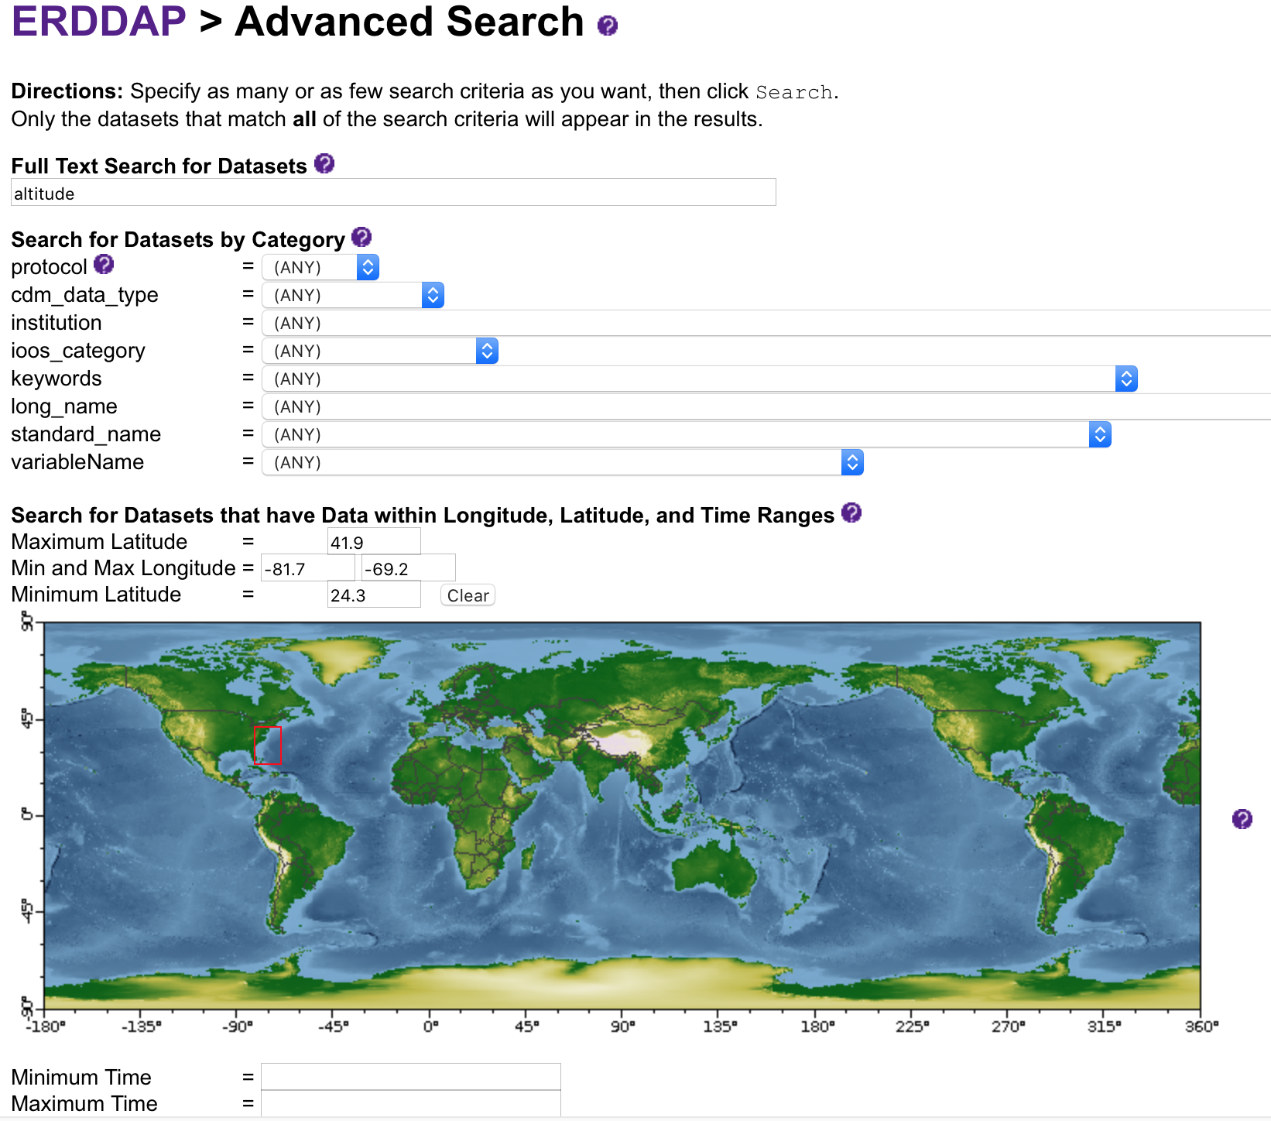The image size is (1271, 1121).
Task: Choose a value in variableName dropdown
Action: [x=562, y=463]
